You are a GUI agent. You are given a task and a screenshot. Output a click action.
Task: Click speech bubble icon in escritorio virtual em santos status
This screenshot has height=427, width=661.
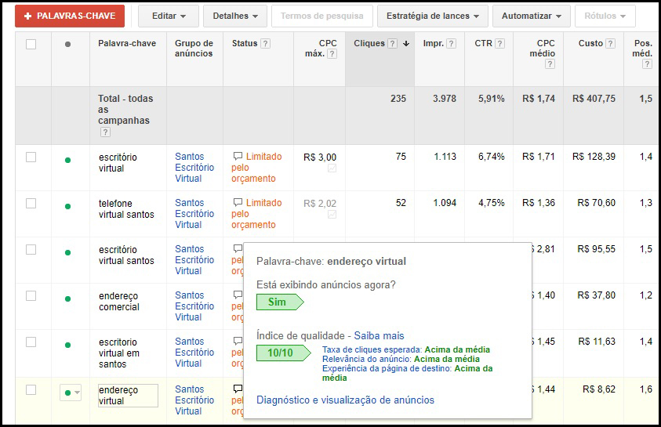point(238,341)
